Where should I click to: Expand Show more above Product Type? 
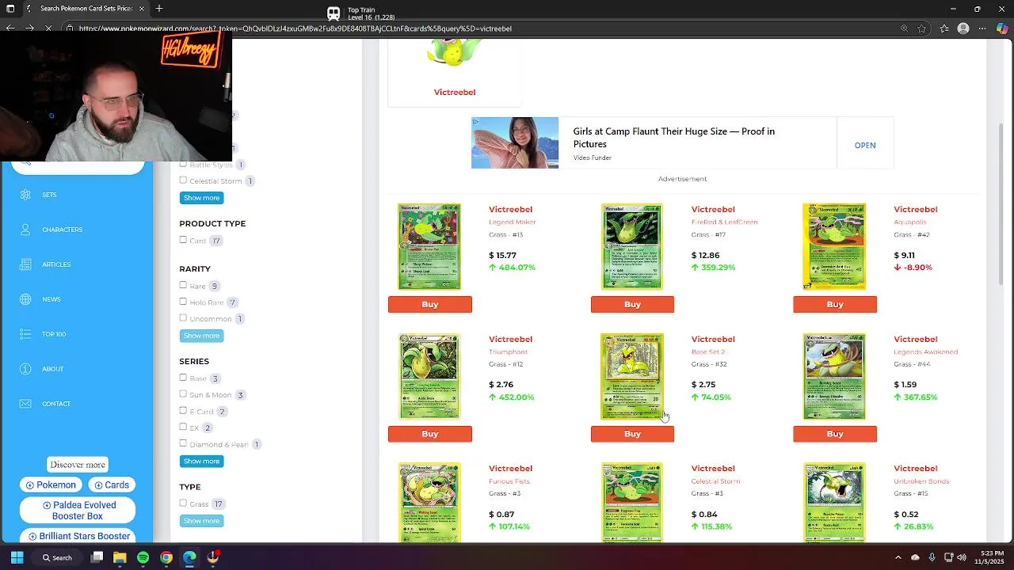click(201, 198)
